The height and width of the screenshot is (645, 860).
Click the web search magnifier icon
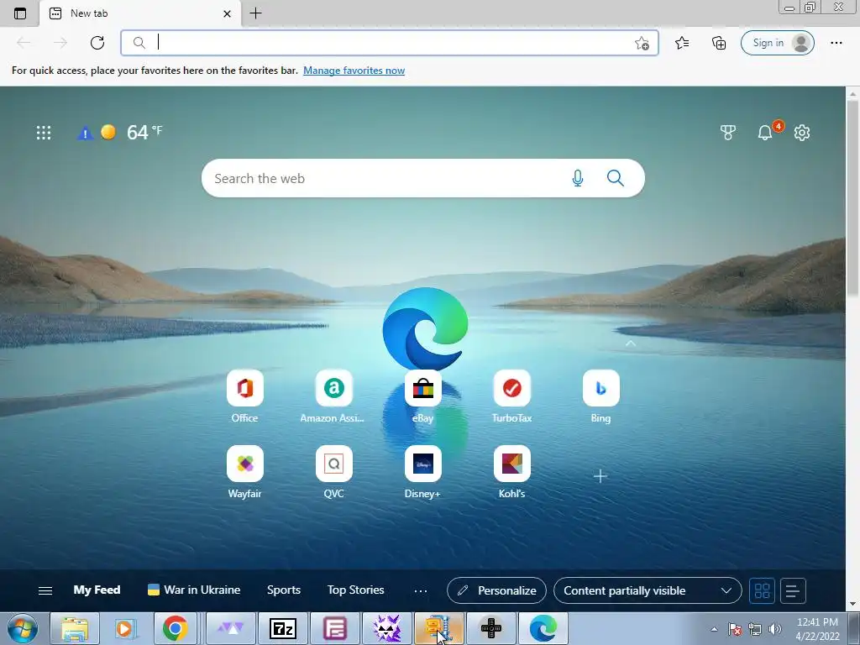tap(616, 178)
